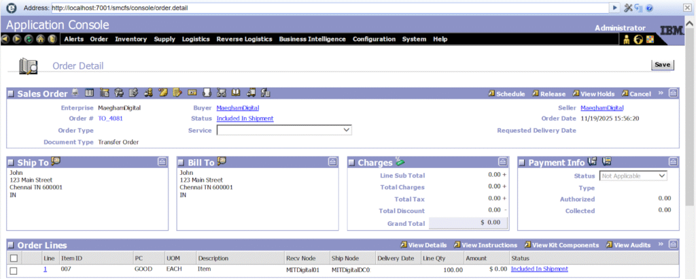The height and width of the screenshot is (279, 696).
Task: Check the select-all order lines checkbox
Action: pyautogui.click(x=14, y=259)
